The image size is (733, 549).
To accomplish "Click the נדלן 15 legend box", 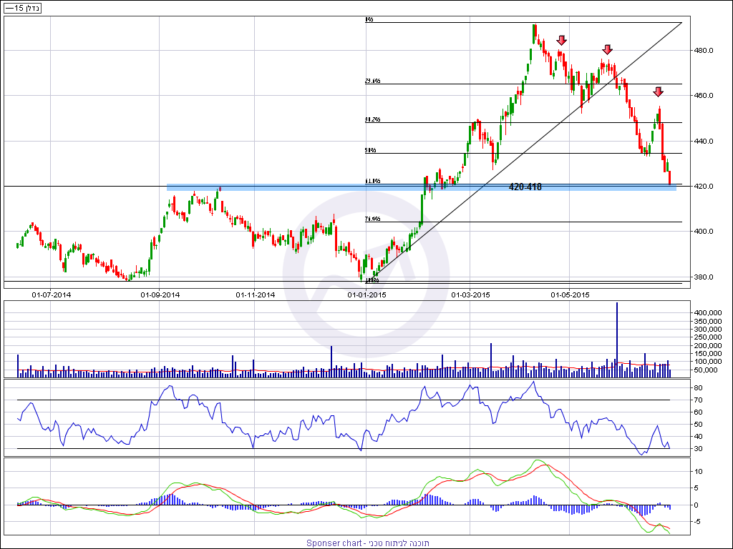I will pyautogui.click(x=21, y=8).
